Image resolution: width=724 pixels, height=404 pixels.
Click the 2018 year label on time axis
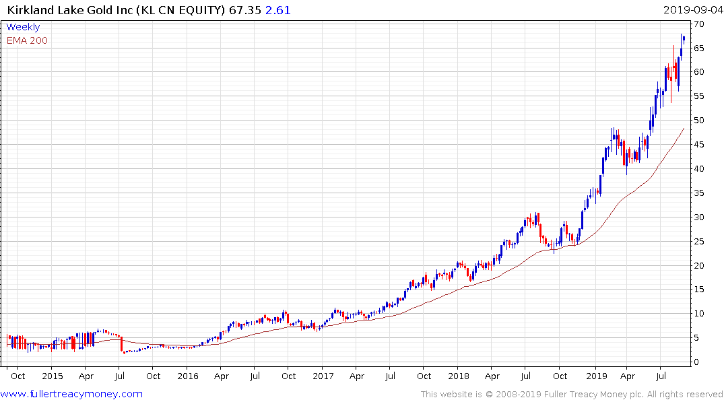click(x=459, y=376)
